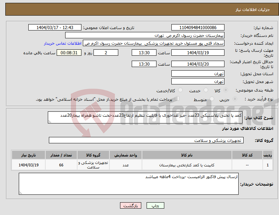This screenshot has height=215, width=279.
Task: Click the واحد شمارش column header
Action: coord(126,155)
